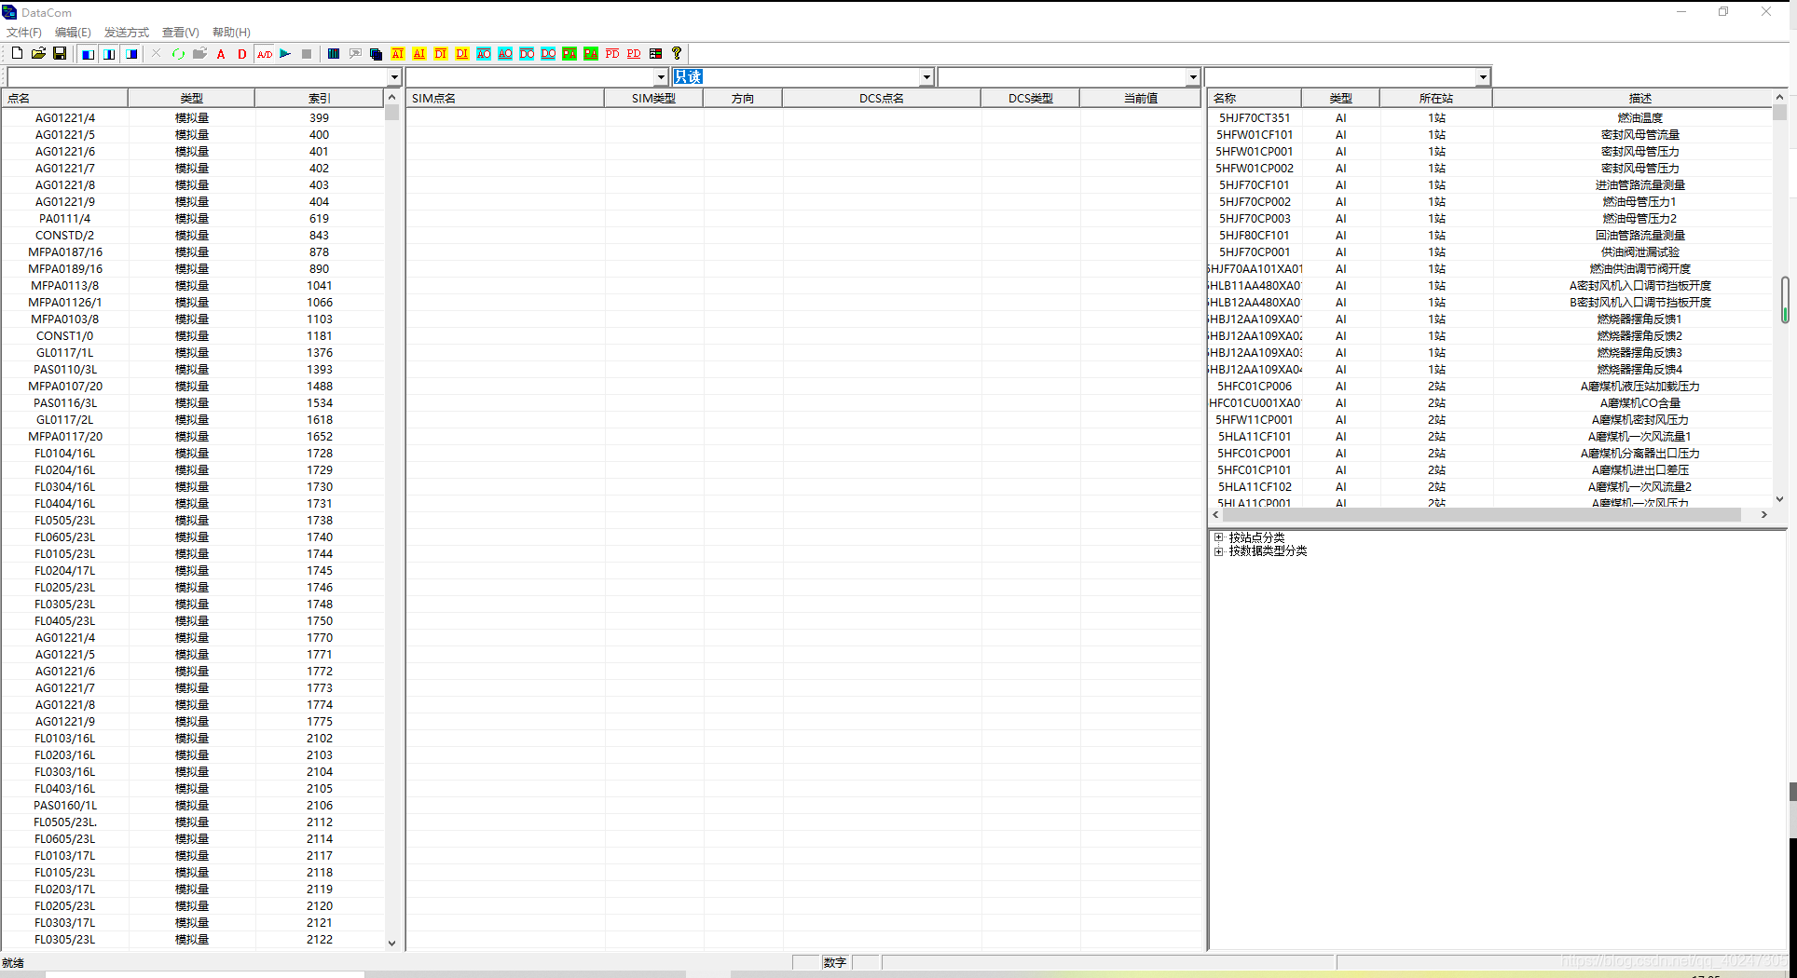Viewport: 1797px width, 978px height.
Task: Open the dropdown above the DCS类型 column
Action: point(1193,77)
